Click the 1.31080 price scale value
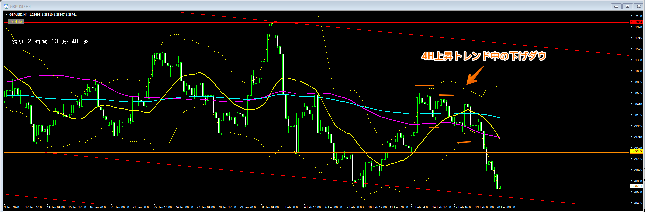The width and height of the screenshot is (645, 212). [636, 71]
